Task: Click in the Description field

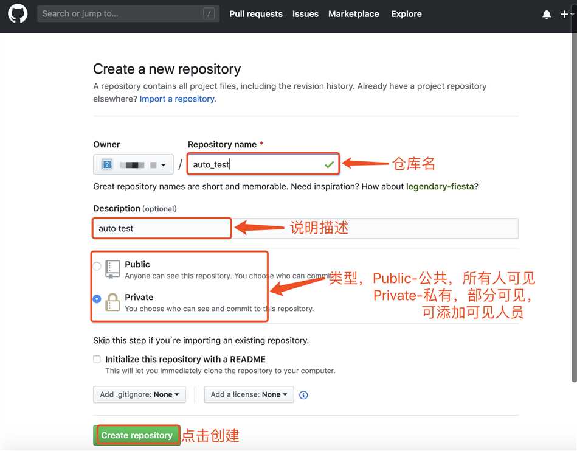Action: point(306,228)
